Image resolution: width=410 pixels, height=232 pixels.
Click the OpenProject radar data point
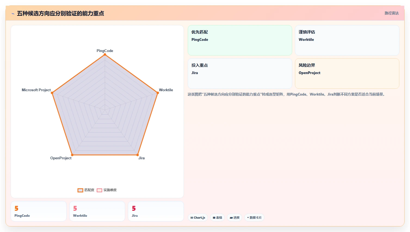point(72,155)
